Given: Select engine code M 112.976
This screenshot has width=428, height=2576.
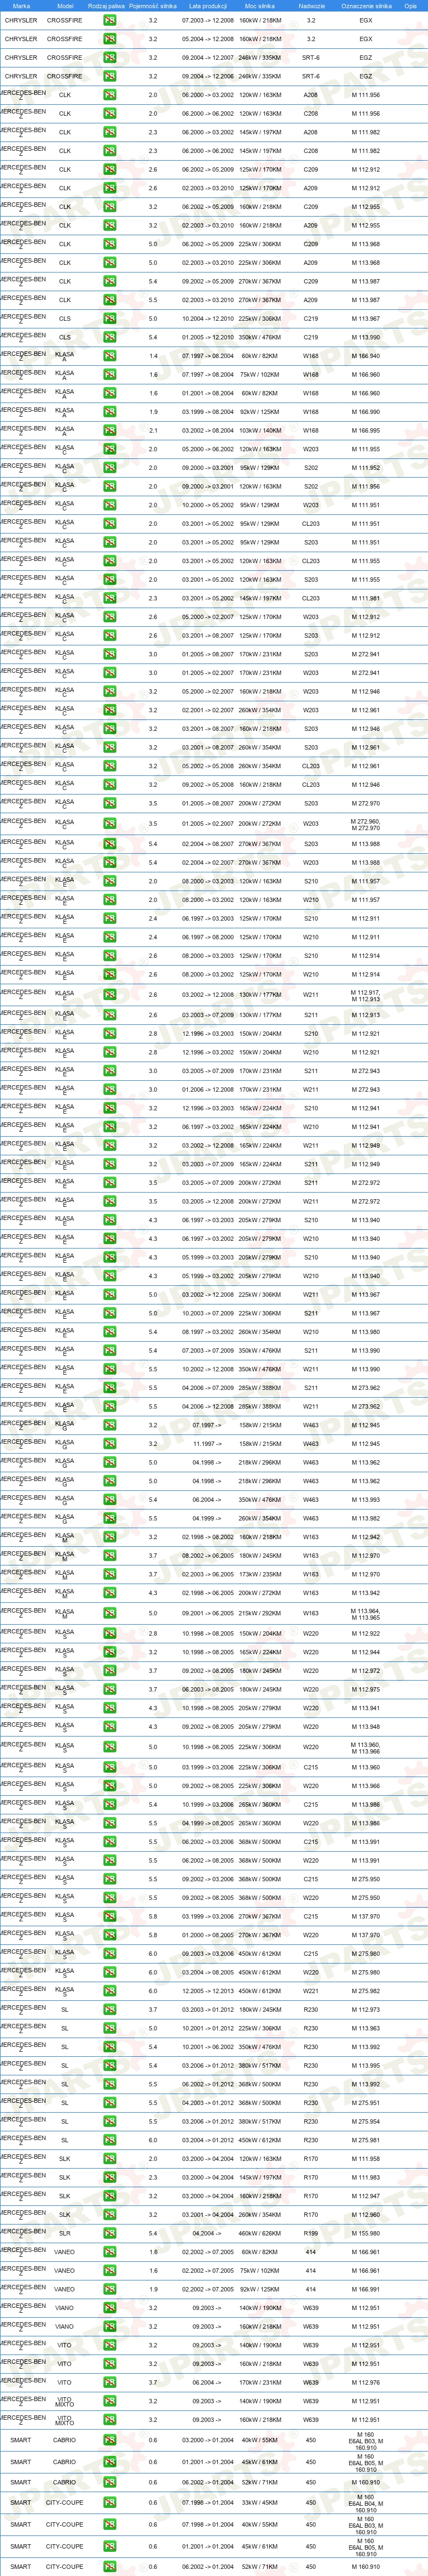Looking at the screenshot, I should pyautogui.click(x=366, y=2382).
